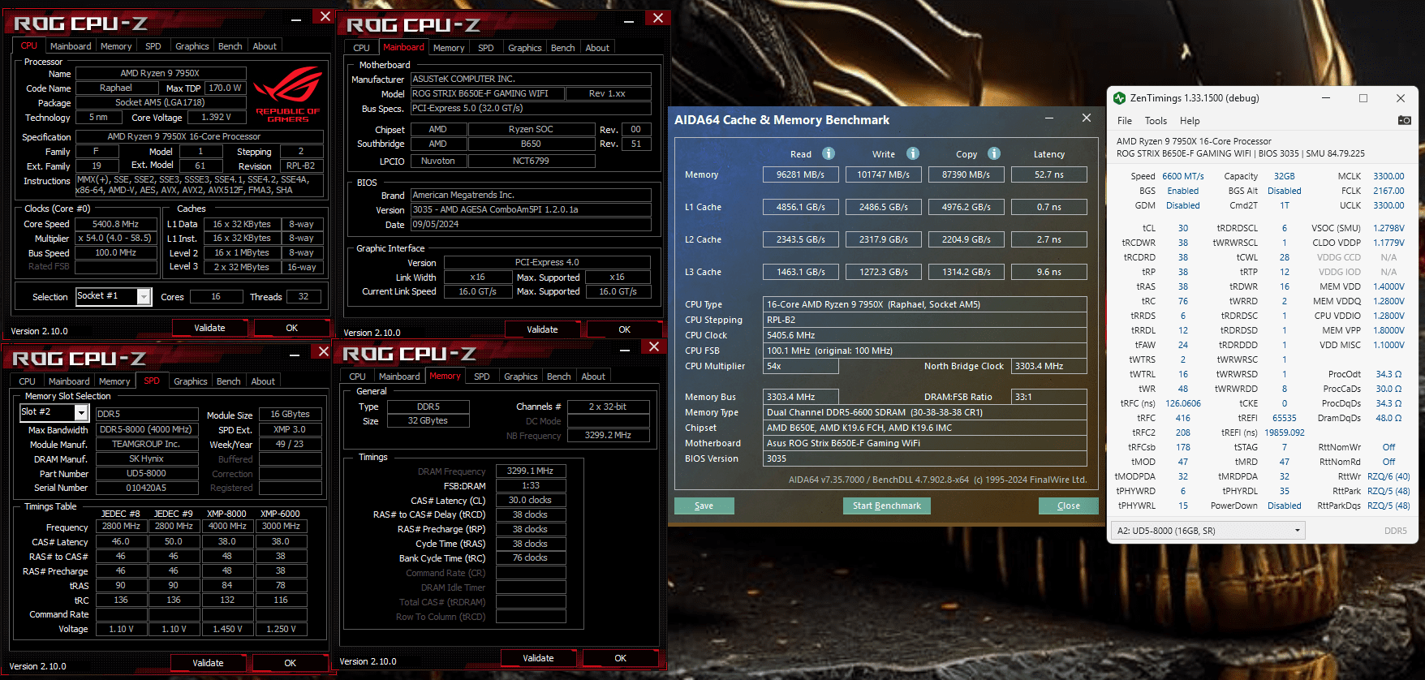Click Validate in the Memory window

coord(538,658)
